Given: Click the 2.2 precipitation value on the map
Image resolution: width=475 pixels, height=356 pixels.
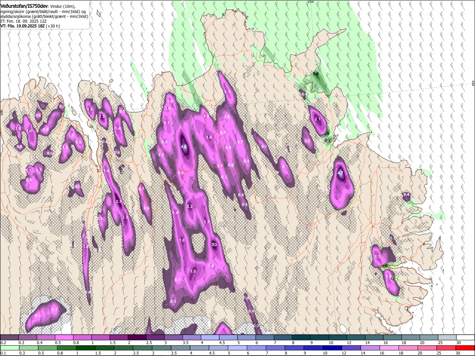Looking at the screenshot, I should click(190, 206).
